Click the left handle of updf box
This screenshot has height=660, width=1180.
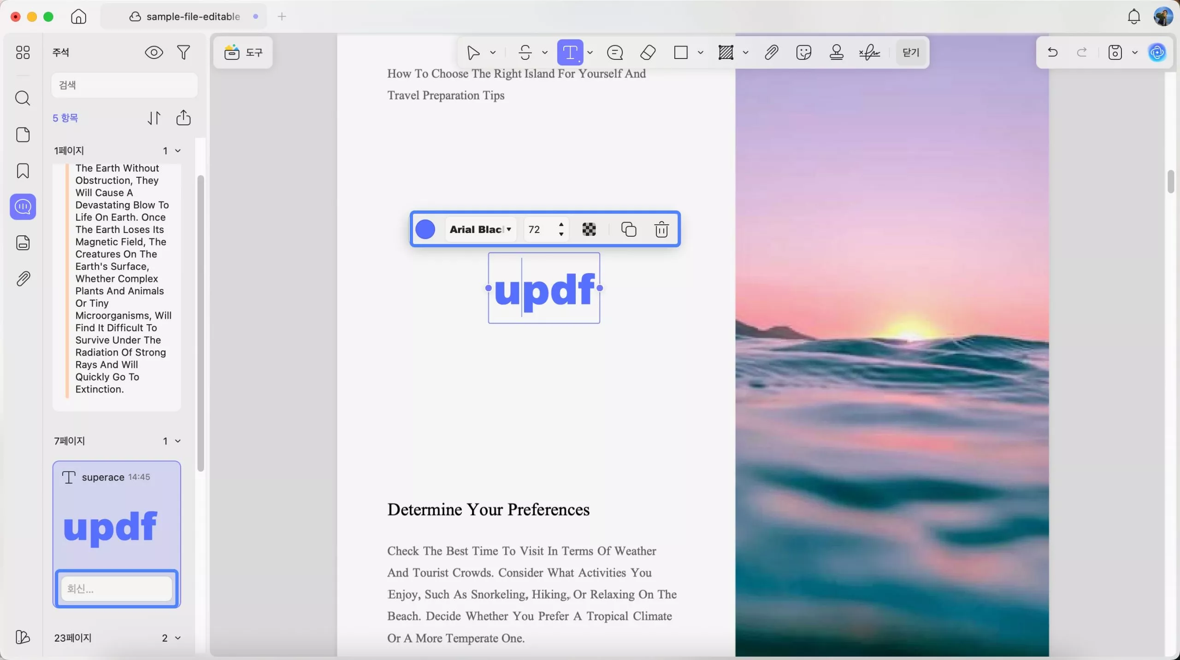tap(489, 288)
